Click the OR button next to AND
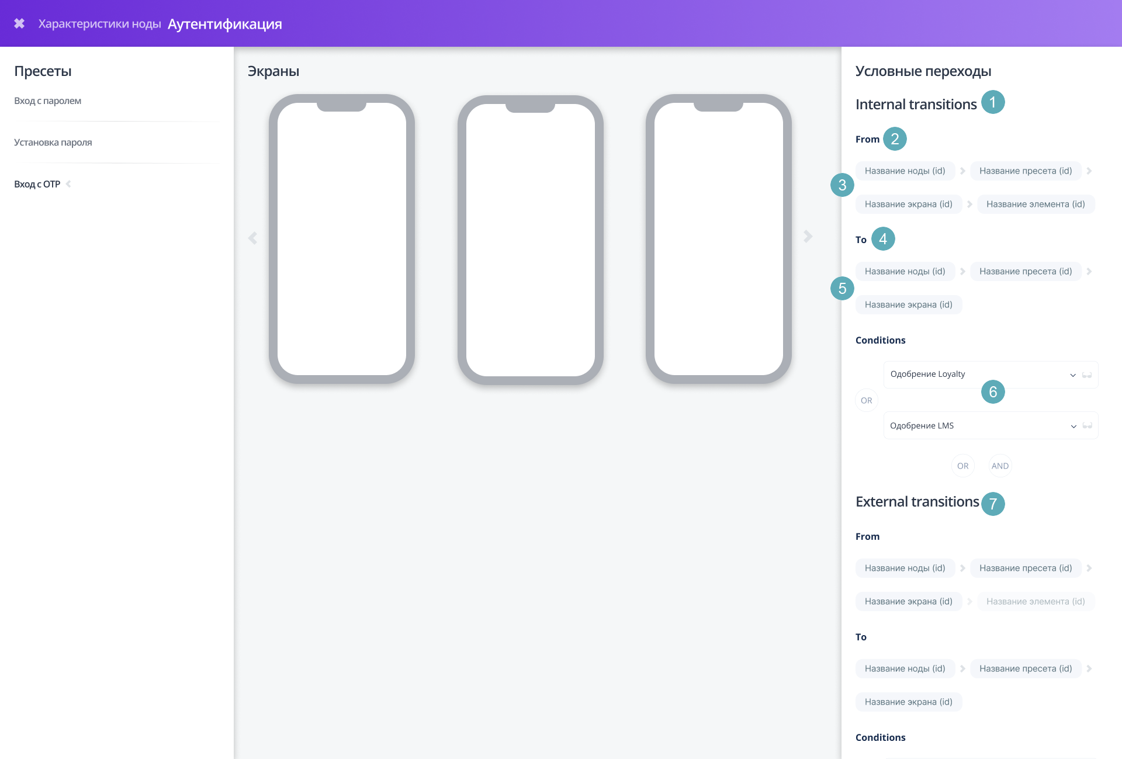The height and width of the screenshot is (759, 1122). click(x=963, y=466)
